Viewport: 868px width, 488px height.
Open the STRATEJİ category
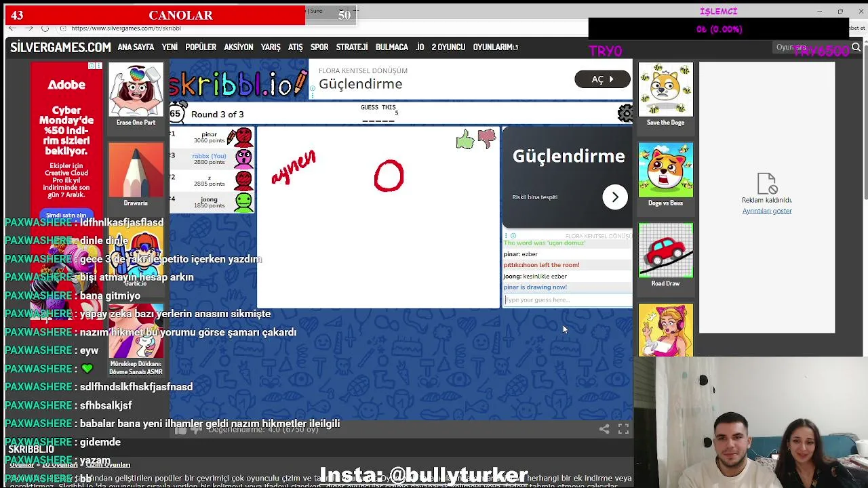[x=352, y=47]
